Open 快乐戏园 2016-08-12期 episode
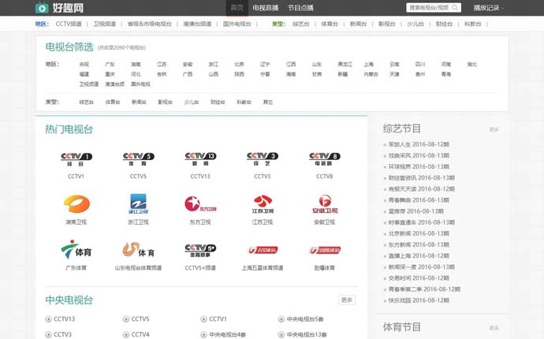 pos(419,300)
